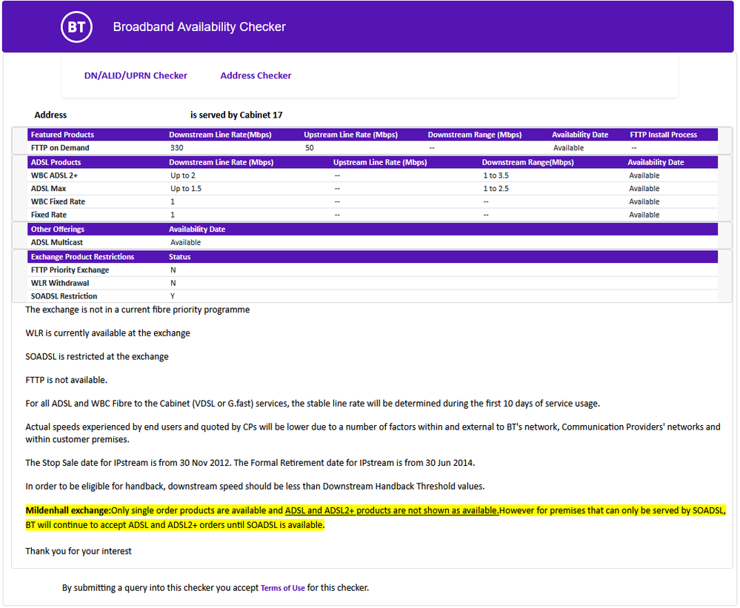This screenshot has width=740, height=608.
Task: Select the FTTP on Demand row
Action: [60, 148]
